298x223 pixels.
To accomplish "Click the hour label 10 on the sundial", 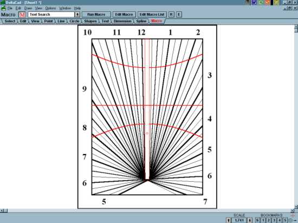I will click(87, 33).
